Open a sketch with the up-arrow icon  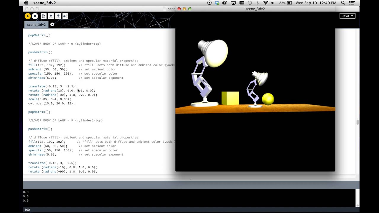click(x=51, y=16)
